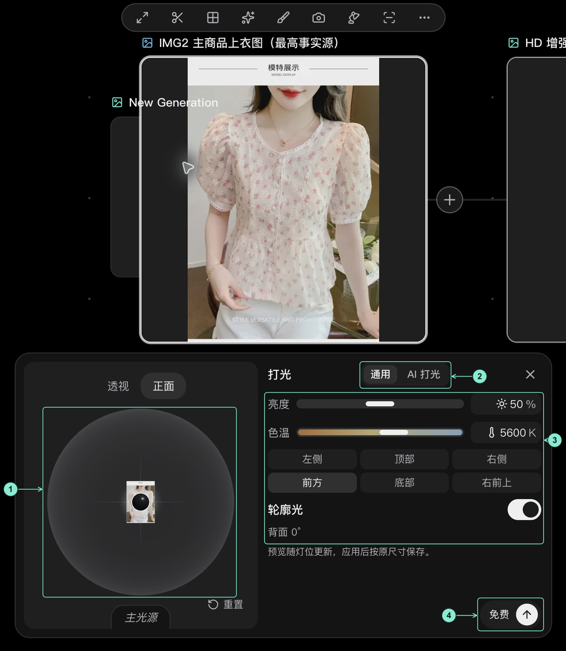Click the 50 % brightness value field
The image size is (566, 651).
click(506, 404)
